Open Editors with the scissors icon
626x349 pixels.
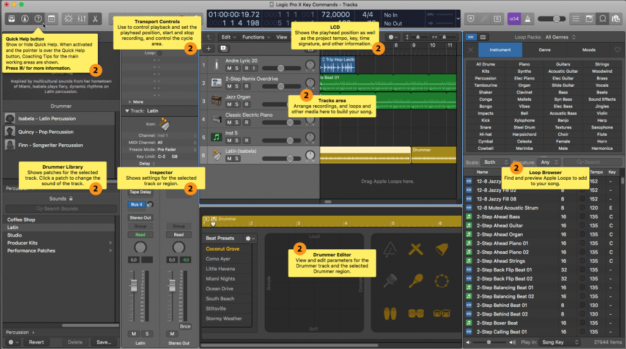coord(95,19)
